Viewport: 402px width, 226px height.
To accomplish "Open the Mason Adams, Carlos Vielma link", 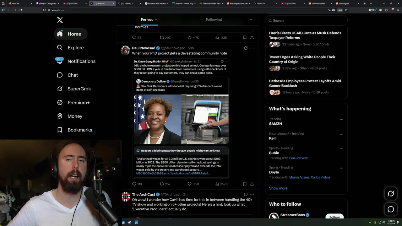I will pos(310,177).
